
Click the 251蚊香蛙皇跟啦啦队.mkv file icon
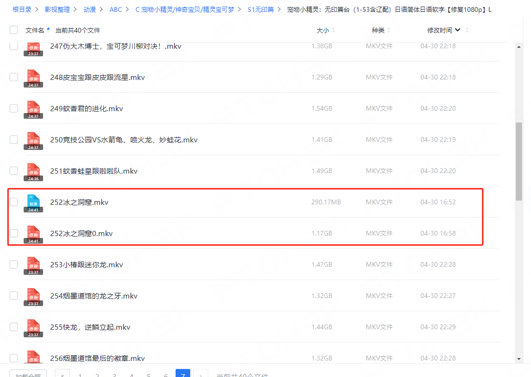click(33, 171)
